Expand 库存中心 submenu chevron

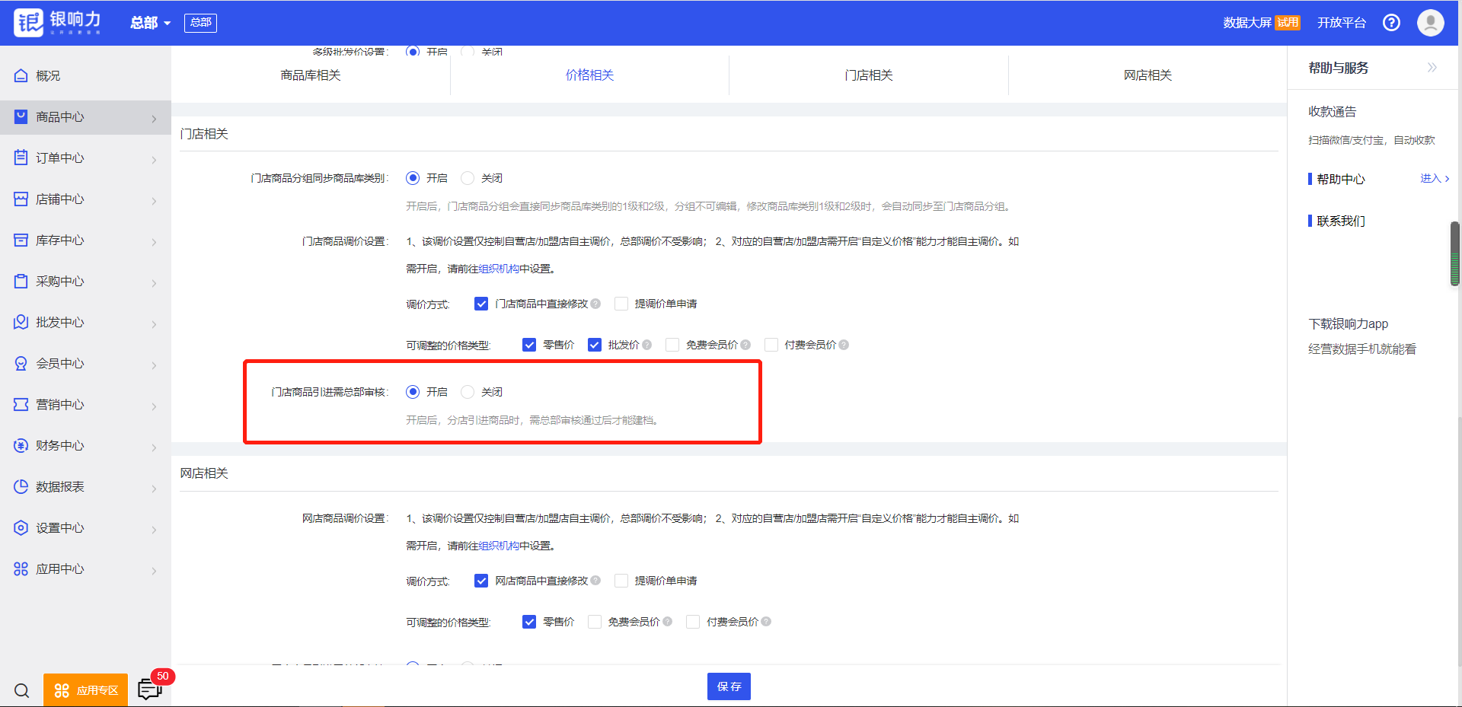[x=154, y=242]
